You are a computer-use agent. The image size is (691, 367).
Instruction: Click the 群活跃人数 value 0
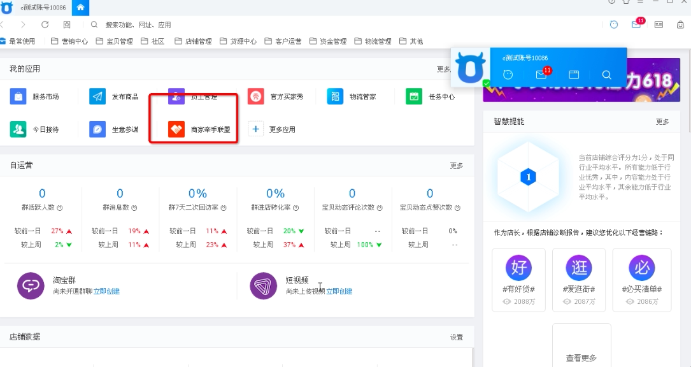42,193
